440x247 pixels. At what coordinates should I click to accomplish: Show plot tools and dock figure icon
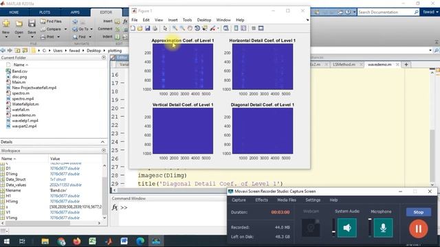[x=261, y=28]
